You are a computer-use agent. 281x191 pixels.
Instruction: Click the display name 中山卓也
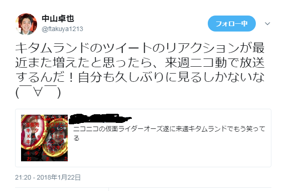tap(58, 18)
